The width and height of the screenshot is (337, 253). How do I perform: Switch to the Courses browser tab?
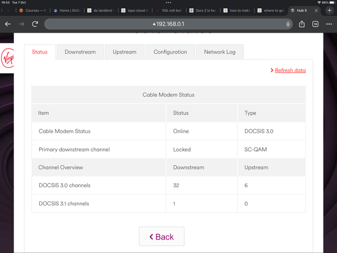pyautogui.click(x=34, y=10)
